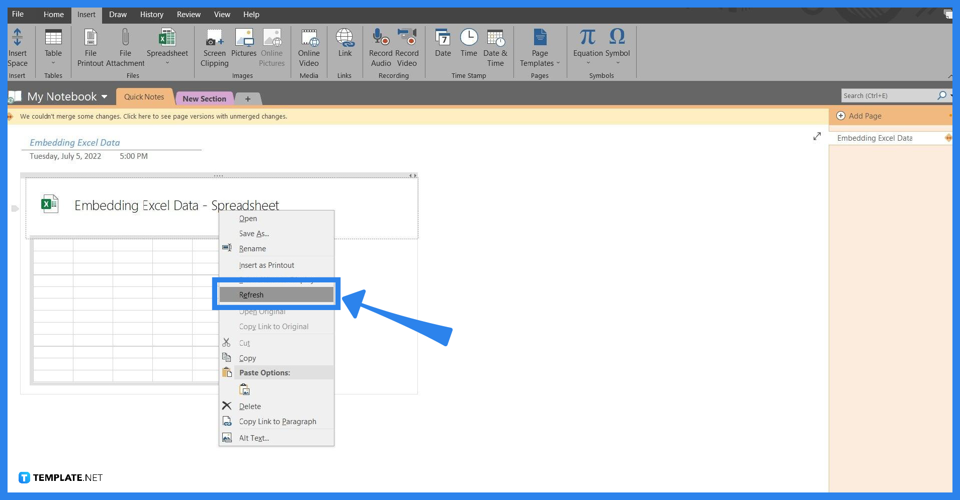Insert a Symbol
This screenshot has width=960, height=500.
617,45
